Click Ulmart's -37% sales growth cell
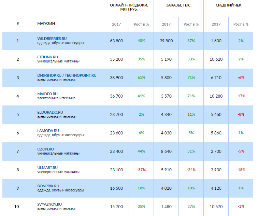259x216 pixels. (x=141, y=170)
